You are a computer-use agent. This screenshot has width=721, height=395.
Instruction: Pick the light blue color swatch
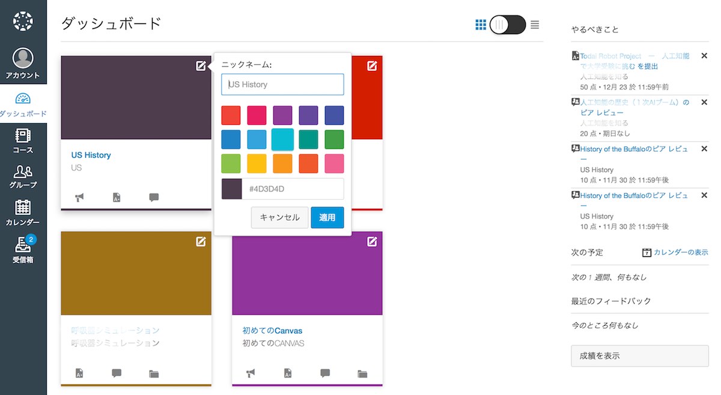[x=257, y=139]
